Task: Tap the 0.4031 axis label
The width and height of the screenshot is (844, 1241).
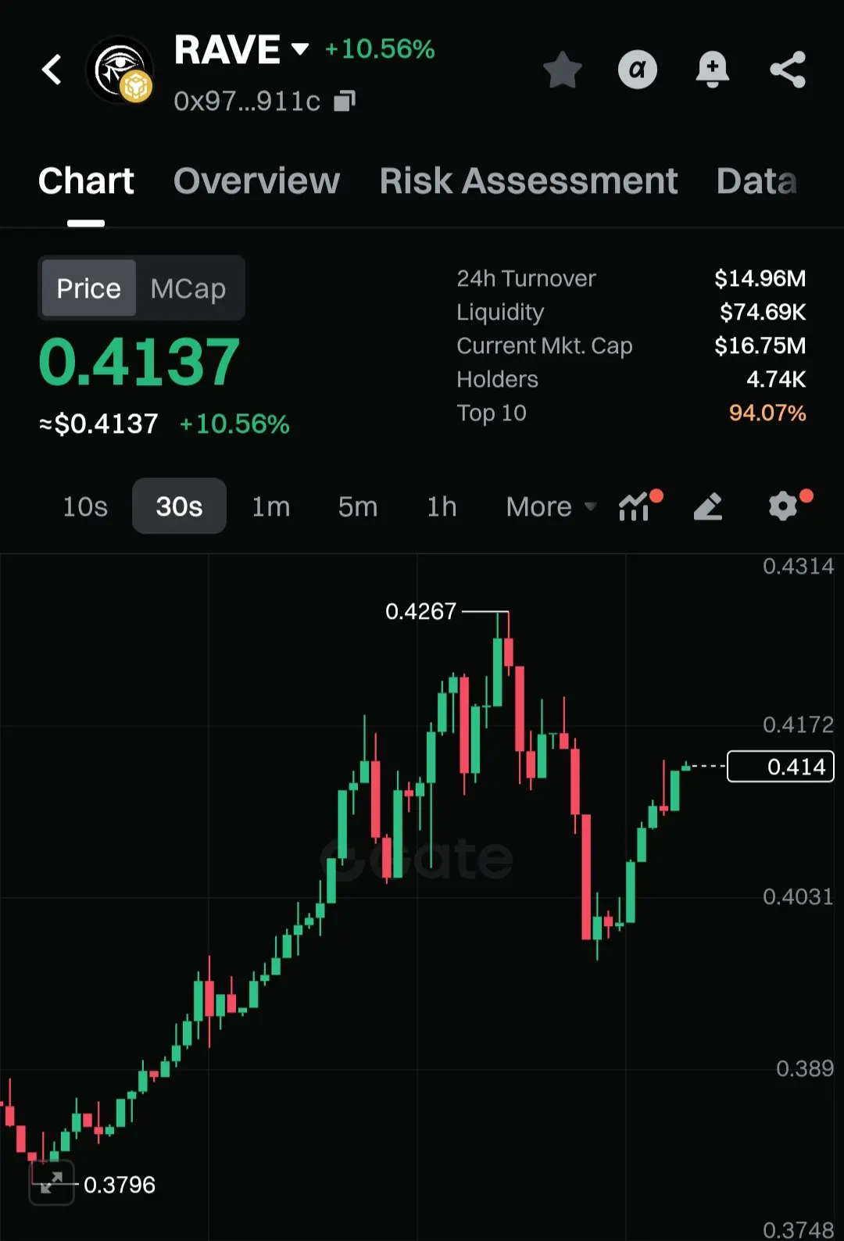Action: click(798, 896)
